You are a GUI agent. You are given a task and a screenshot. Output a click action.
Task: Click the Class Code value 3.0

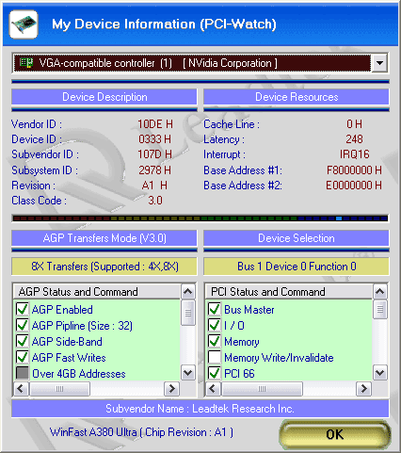pos(155,201)
